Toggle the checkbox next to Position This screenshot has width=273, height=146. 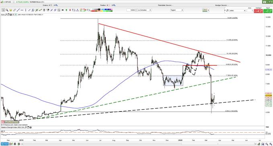pos(109,5)
